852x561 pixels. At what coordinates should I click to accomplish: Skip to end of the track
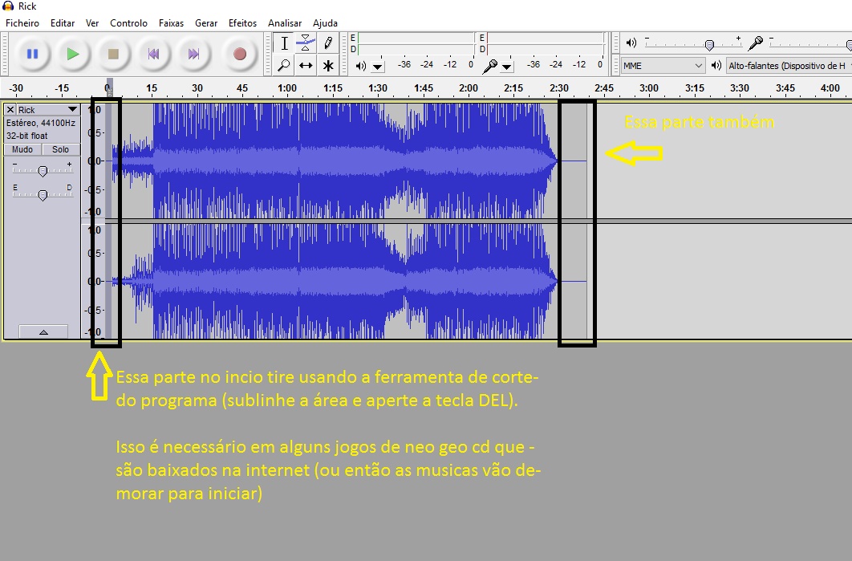coord(193,54)
